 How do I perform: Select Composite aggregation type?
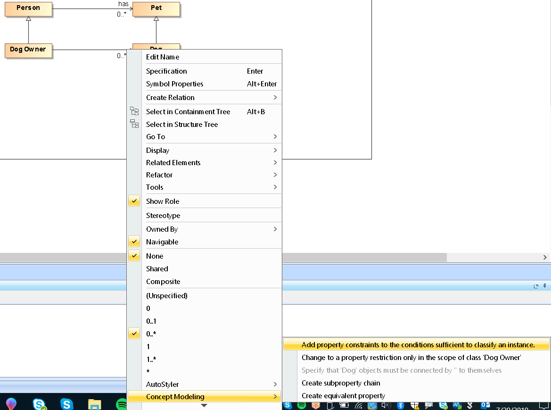point(163,282)
